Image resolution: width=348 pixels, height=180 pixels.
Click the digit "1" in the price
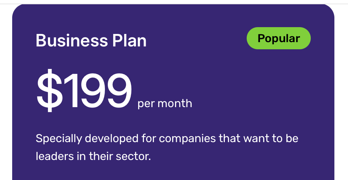(67, 91)
